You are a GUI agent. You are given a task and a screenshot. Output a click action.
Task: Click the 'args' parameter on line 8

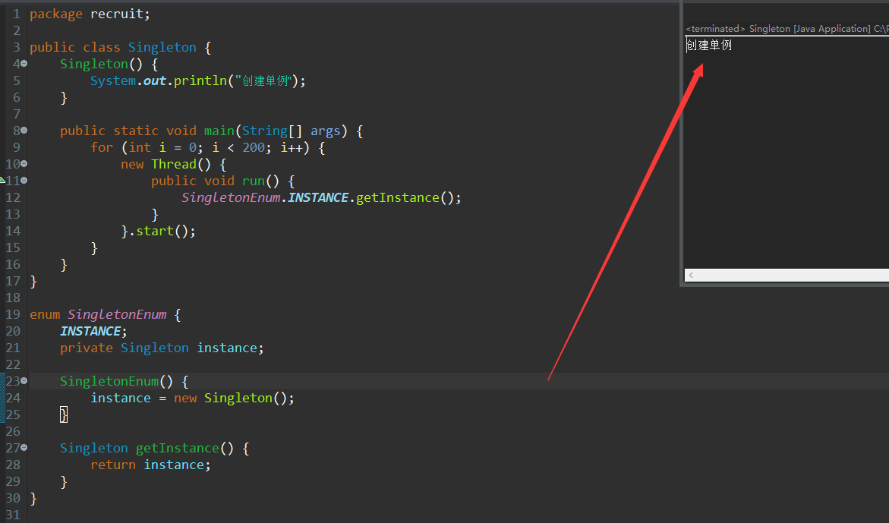326,132
